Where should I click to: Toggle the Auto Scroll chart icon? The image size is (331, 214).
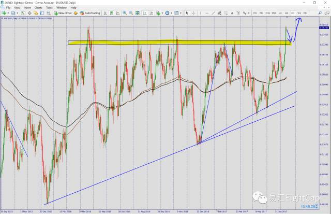(x=145, y=13)
